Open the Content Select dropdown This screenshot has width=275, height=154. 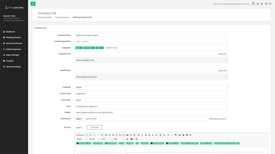point(79,128)
